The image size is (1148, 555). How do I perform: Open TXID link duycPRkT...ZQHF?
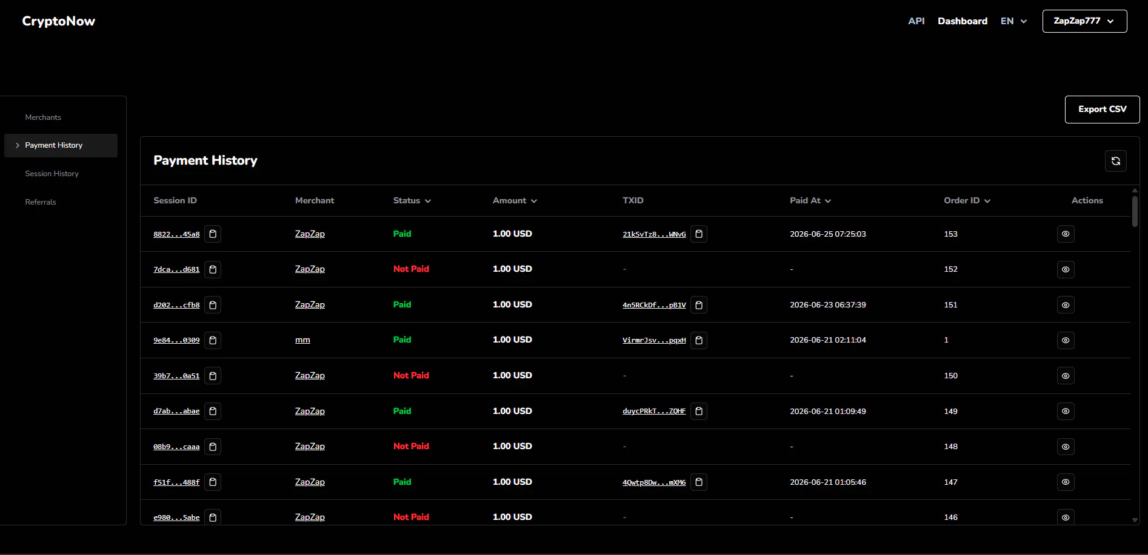pyautogui.click(x=654, y=411)
